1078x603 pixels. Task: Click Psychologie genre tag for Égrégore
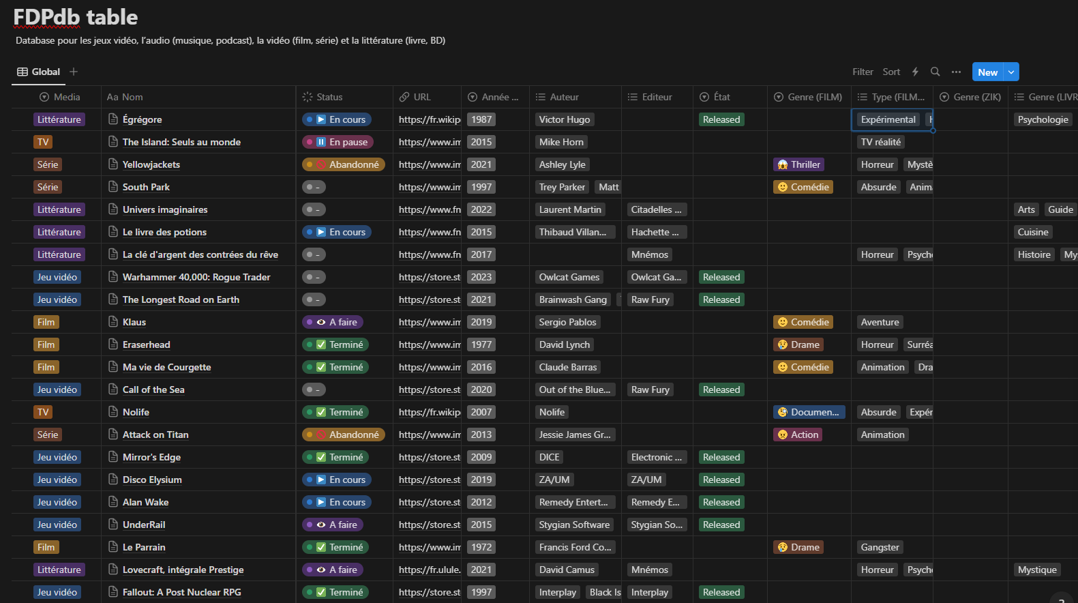point(1043,119)
